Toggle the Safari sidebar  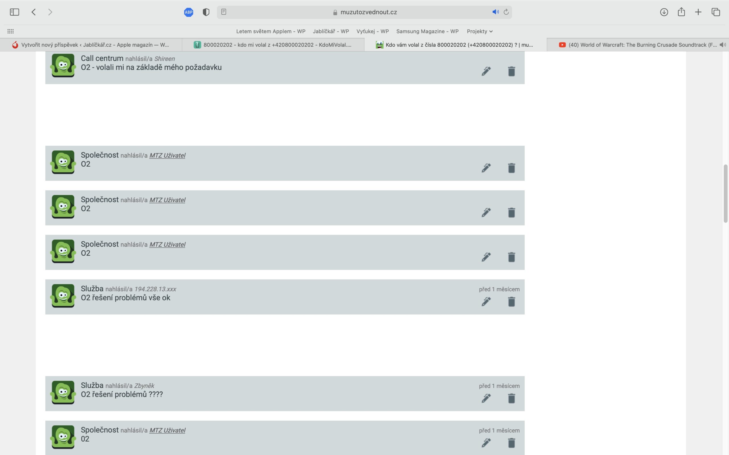coord(15,12)
